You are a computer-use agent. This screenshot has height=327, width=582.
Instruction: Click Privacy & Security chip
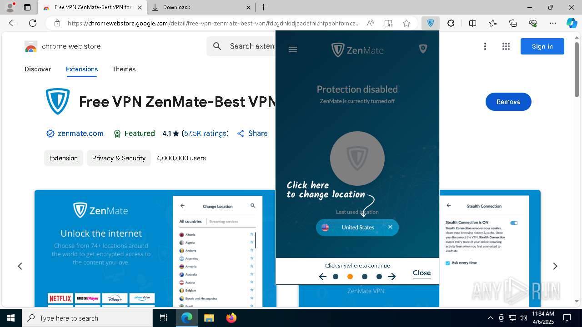(119, 158)
